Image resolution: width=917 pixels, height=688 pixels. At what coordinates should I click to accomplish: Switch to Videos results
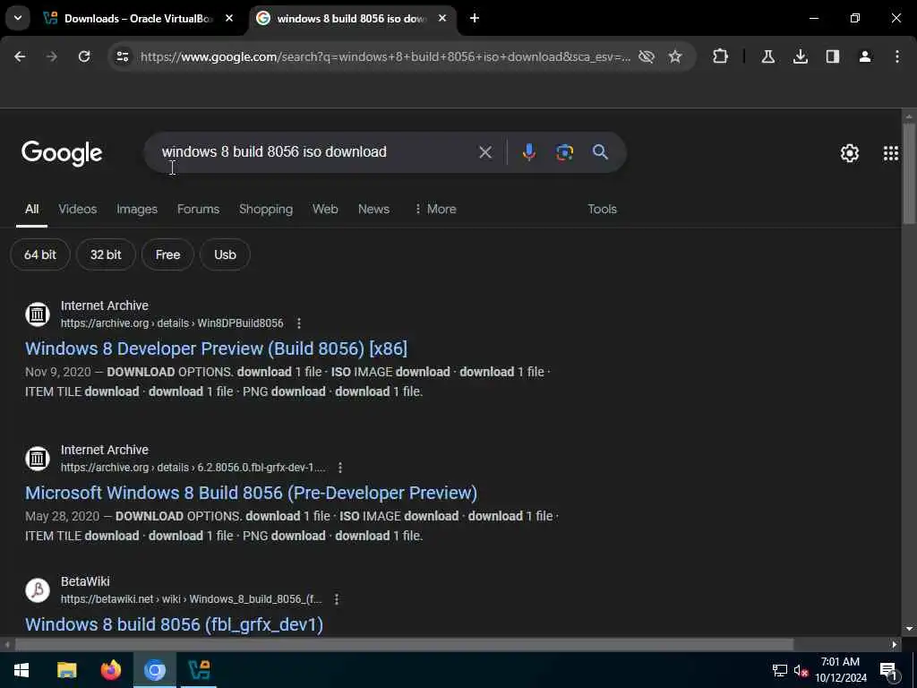click(78, 210)
